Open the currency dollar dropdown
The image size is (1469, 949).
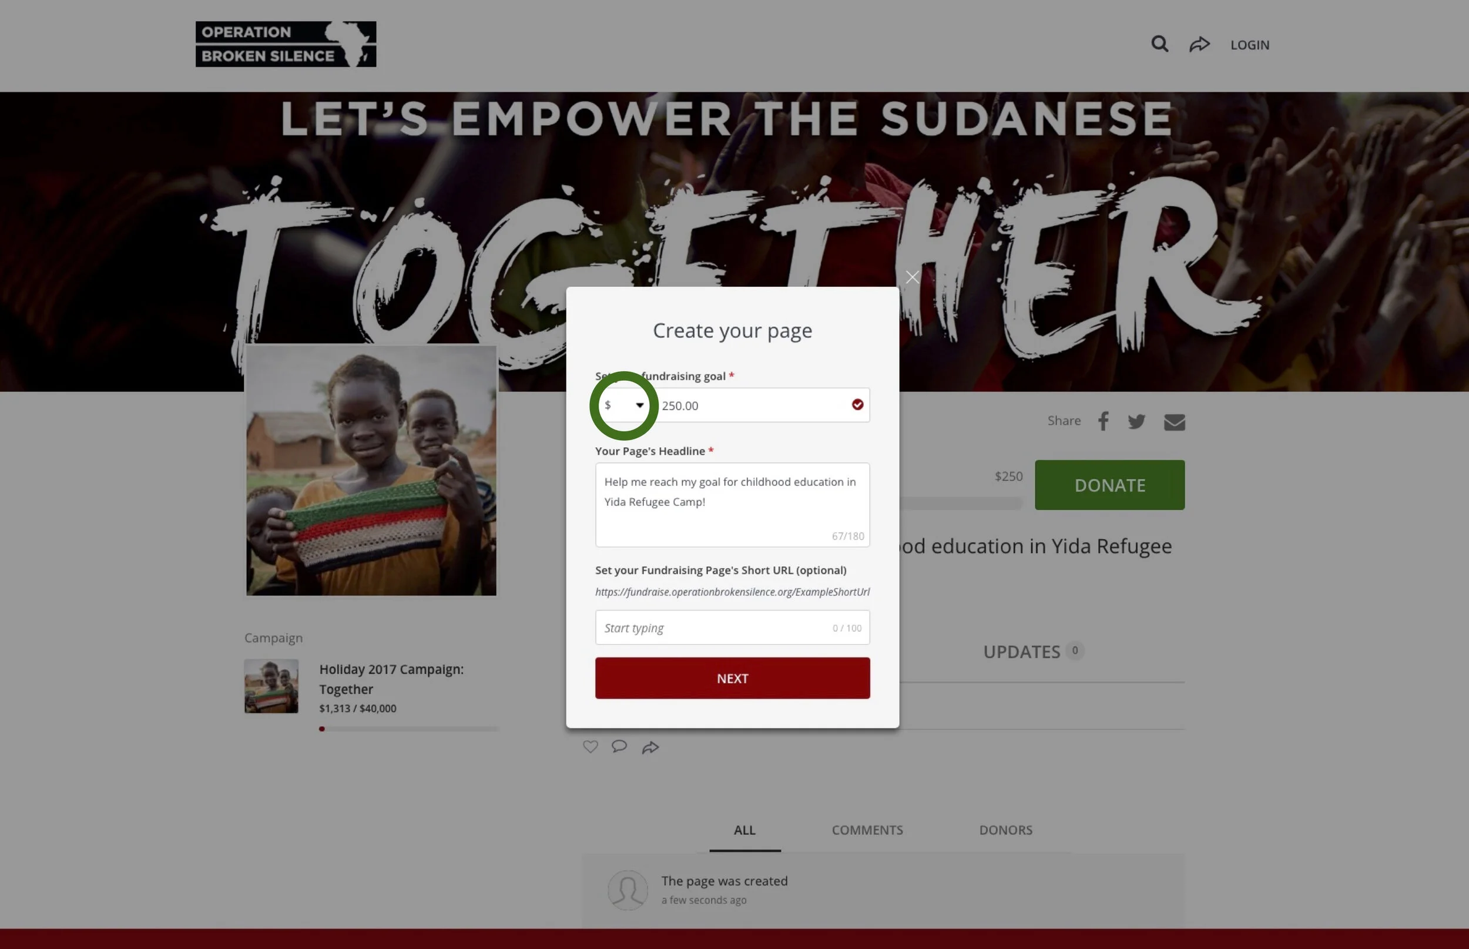coord(624,405)
